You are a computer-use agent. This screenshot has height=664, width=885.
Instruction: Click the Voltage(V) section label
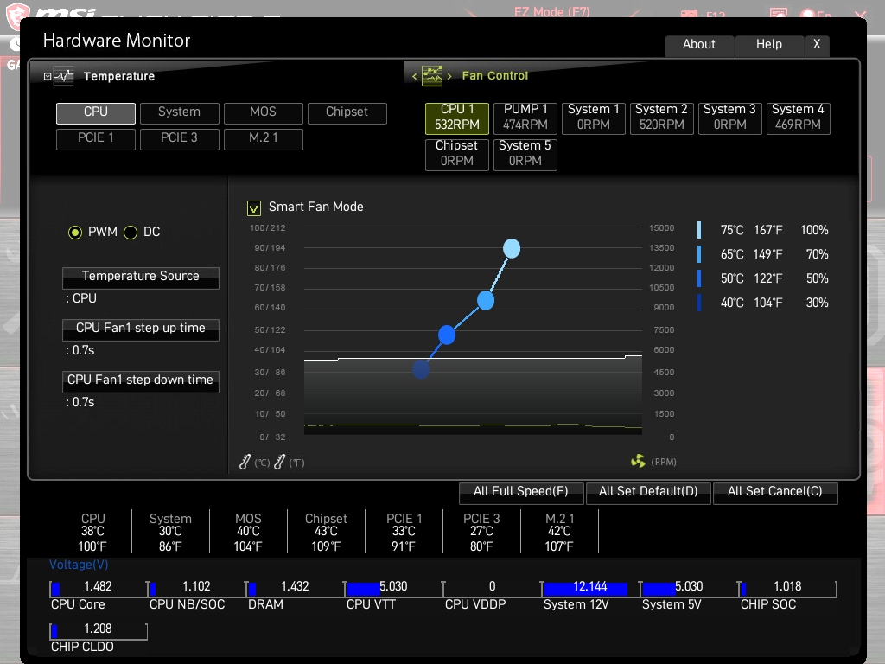[x=79, y=565]
